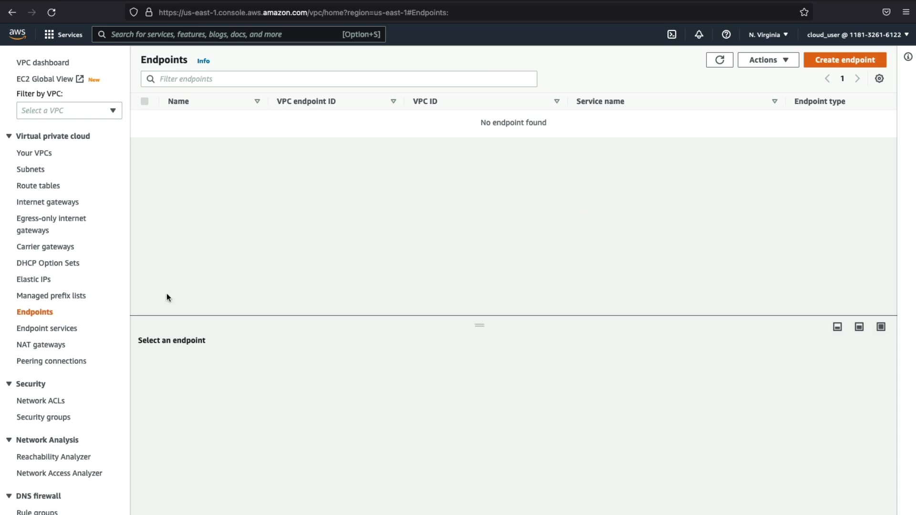
Task: Toggle the select-all endpoints checkbox
Action: (x=145, y=101)
